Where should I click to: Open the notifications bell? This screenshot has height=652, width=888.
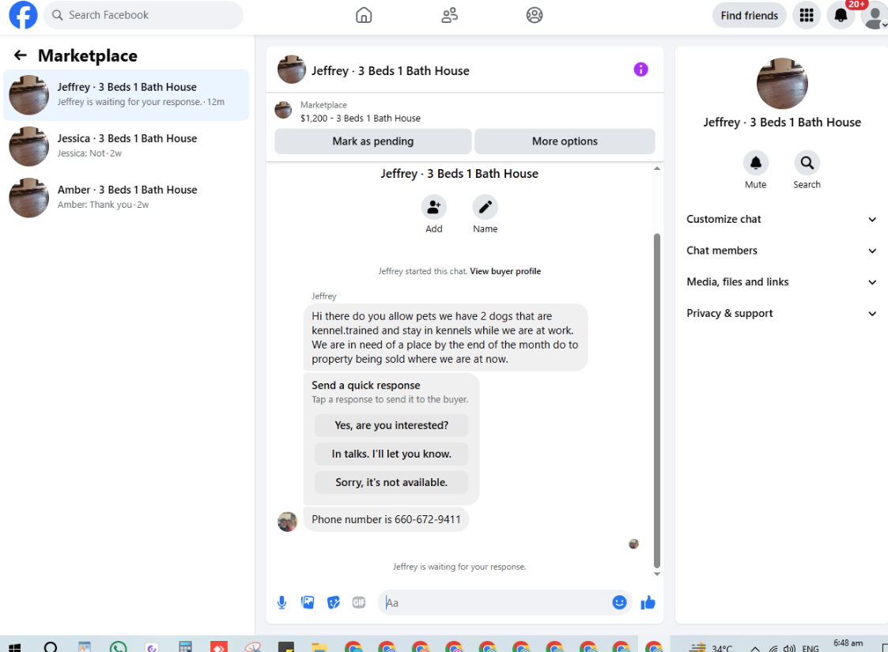[x=841, y=15]
